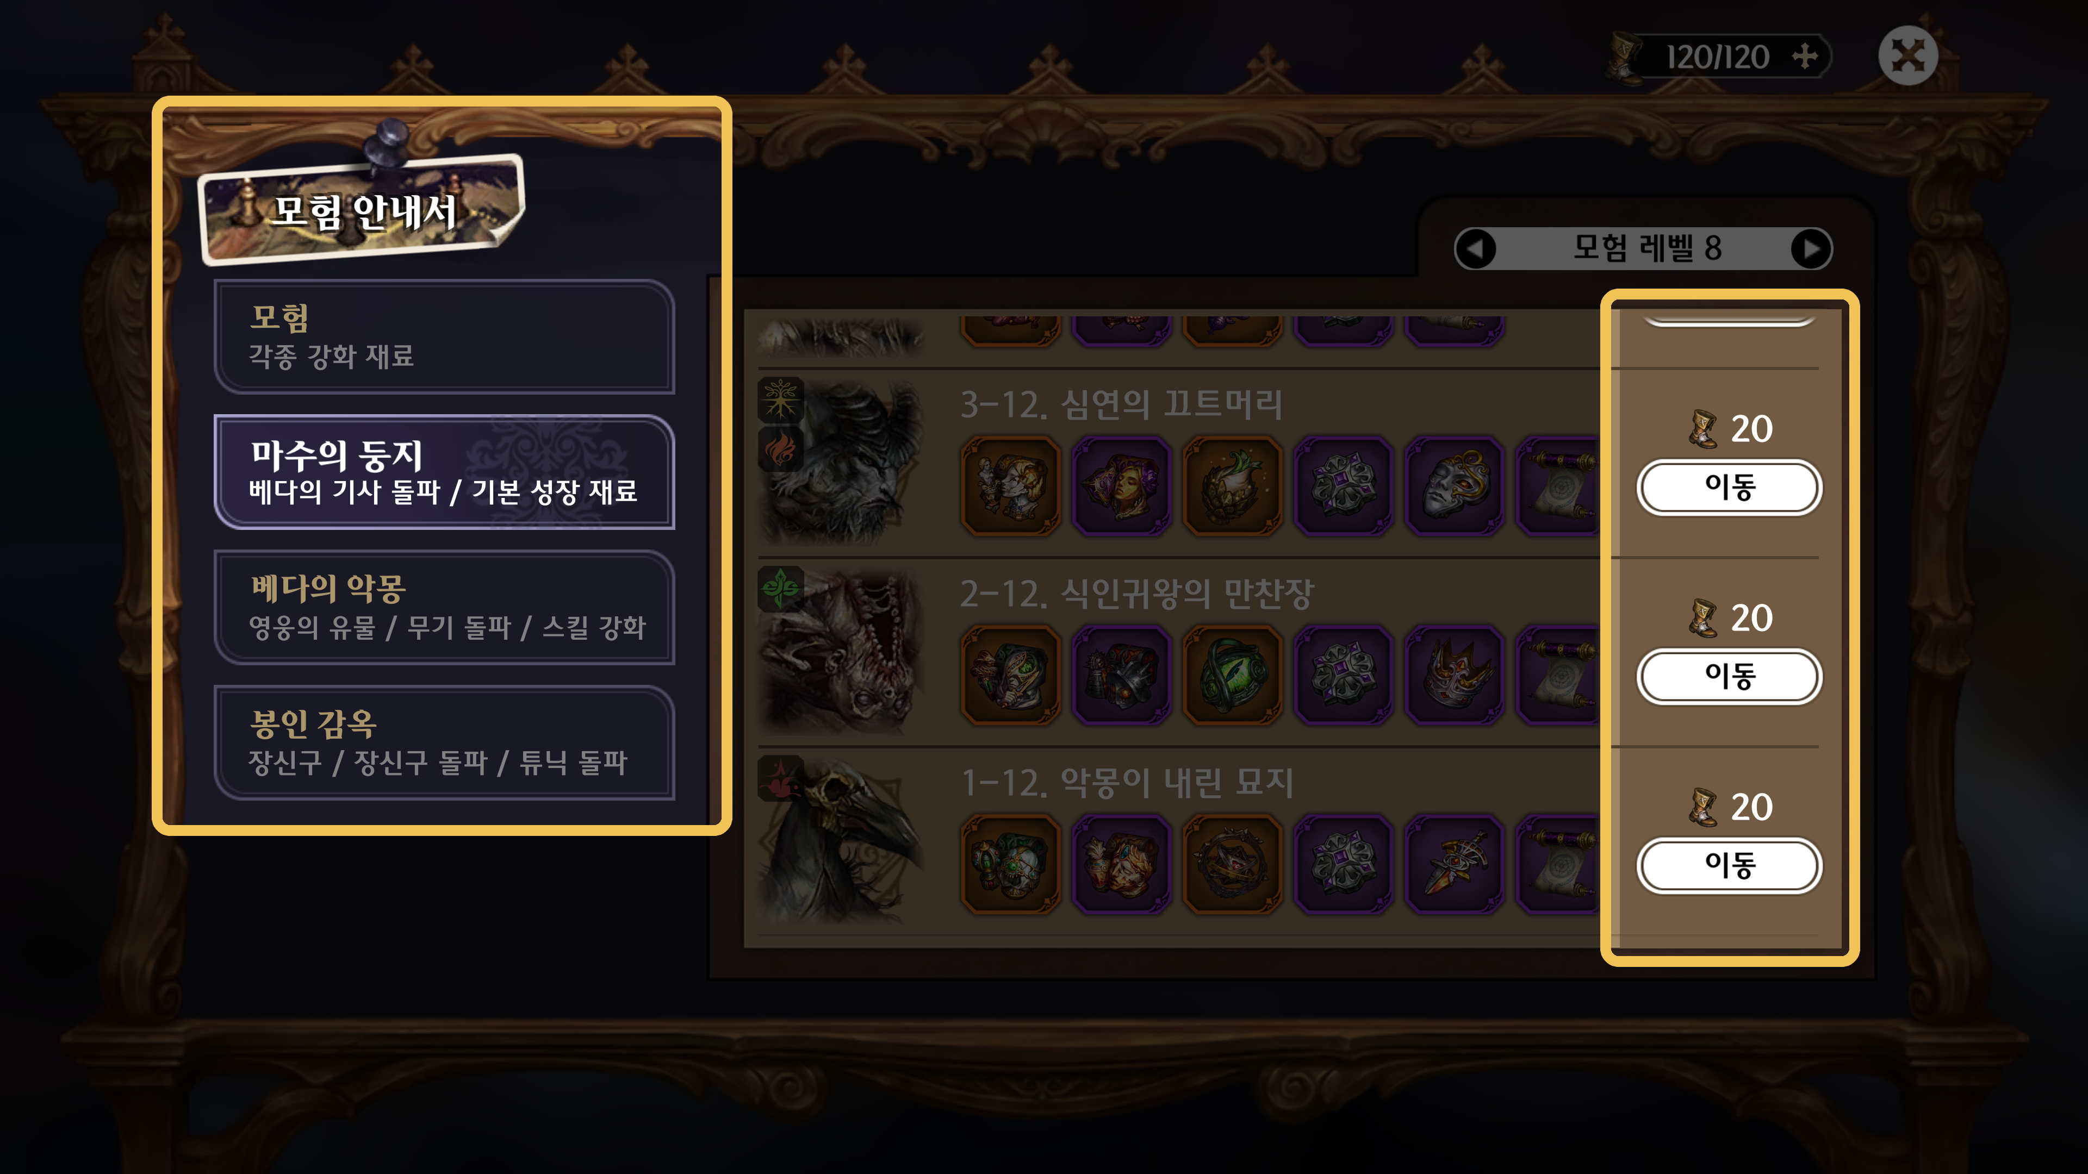The height and width of the screenshot is (1174, 2088).
Task: Select the crown reward icon in 2-12
Action: 1454,676
